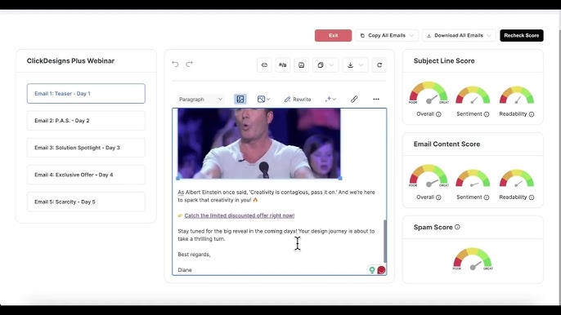Click the Best regards, line
This screenshot has width=561, height=315.
tap(194, 255)
